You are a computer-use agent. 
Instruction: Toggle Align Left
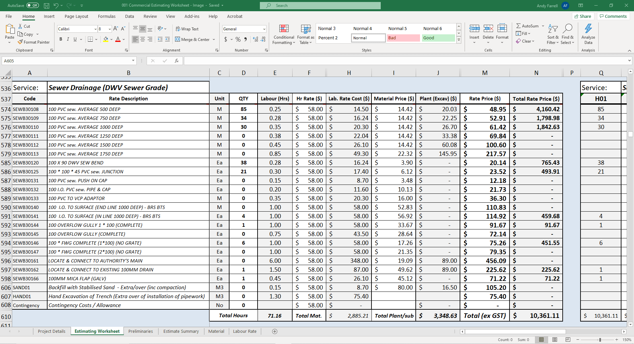(135, 39)
